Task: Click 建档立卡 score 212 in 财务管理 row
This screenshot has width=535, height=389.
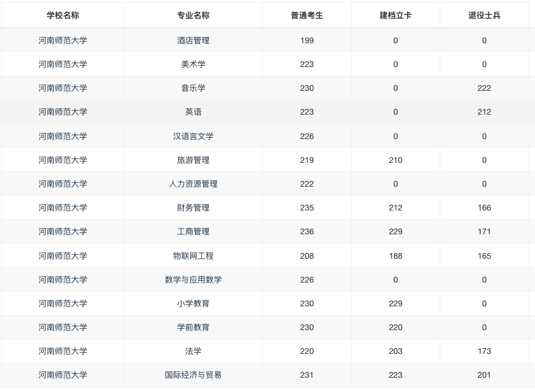Action: [x=396, y=208]
